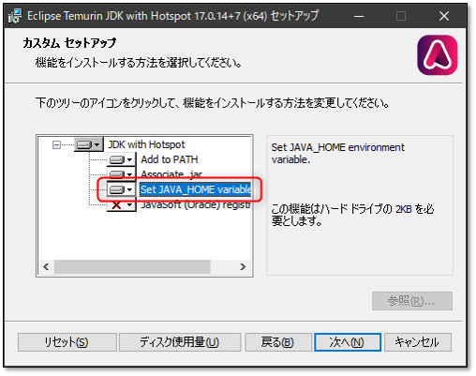Cancel setup with the キャンセル button

pyautogui.click(x=418, y=342)
